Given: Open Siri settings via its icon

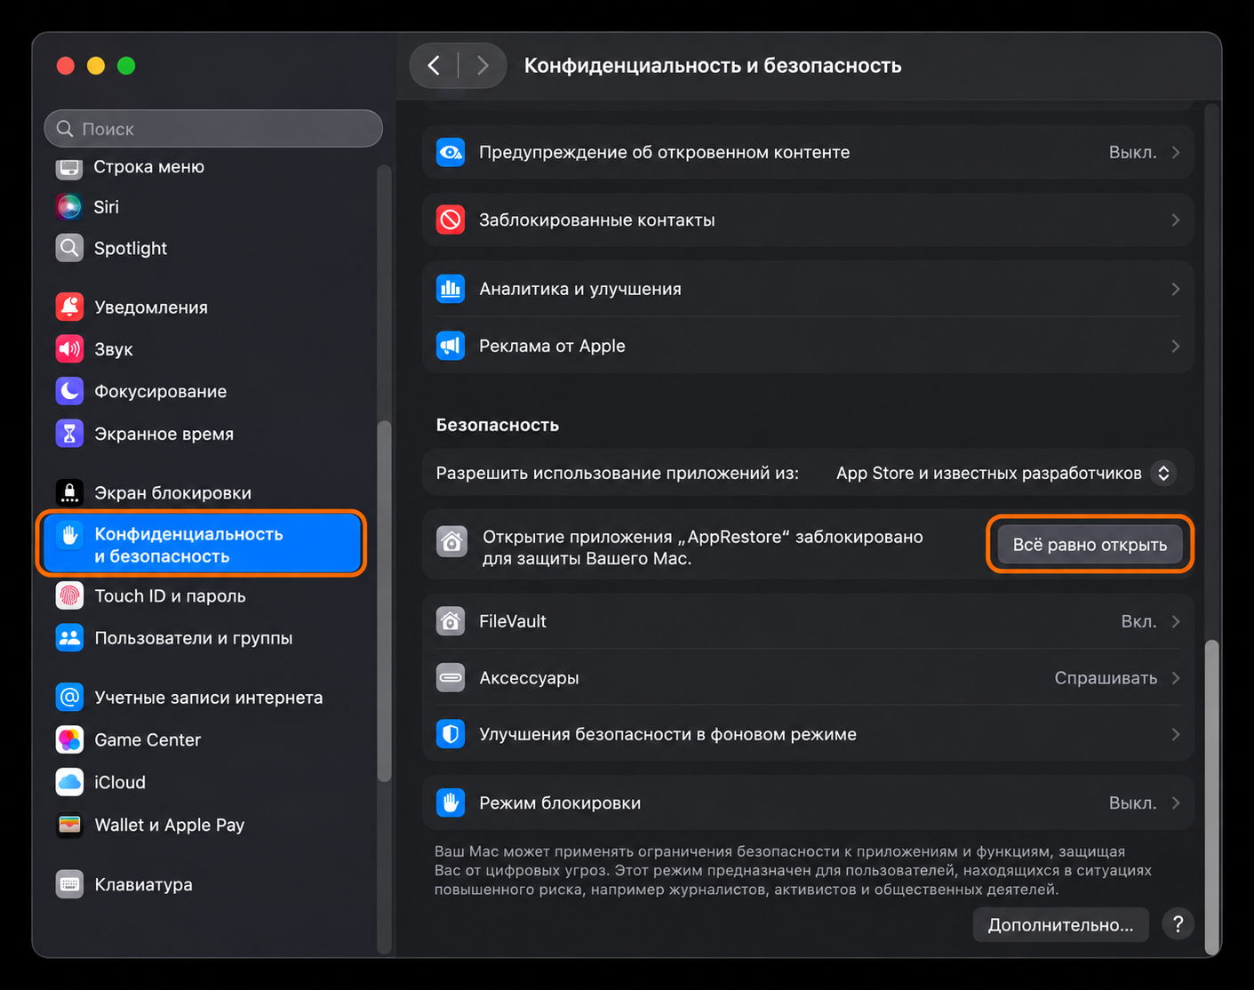Looking at the screenshot, I should (x=69, y=207).
